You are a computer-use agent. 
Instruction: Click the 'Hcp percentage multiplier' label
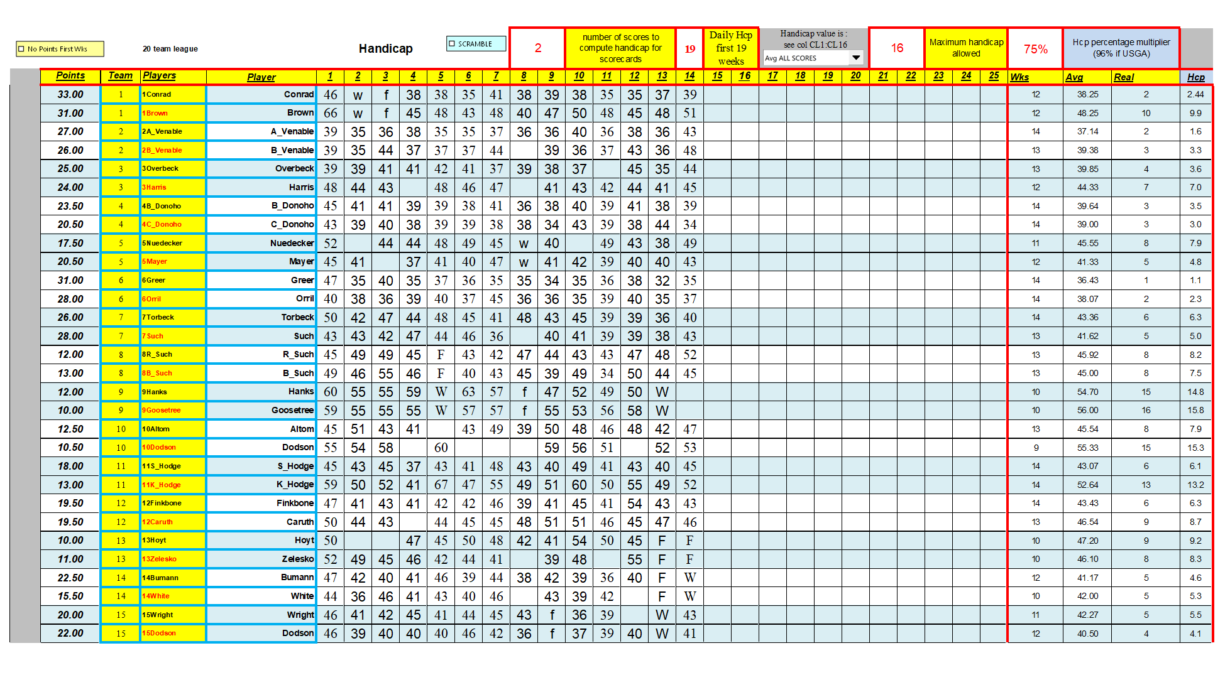coord(1121,48)
